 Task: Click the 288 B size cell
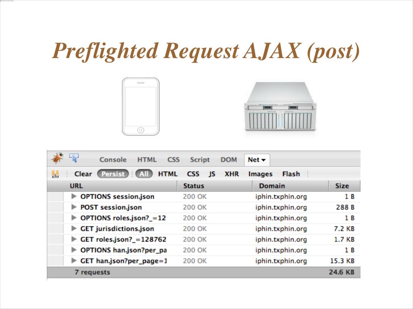[345, 207]
